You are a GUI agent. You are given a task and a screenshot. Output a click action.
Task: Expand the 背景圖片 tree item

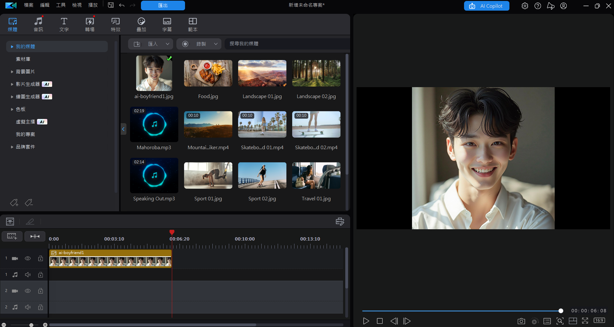pyautogui.click(x=12, y=72)
